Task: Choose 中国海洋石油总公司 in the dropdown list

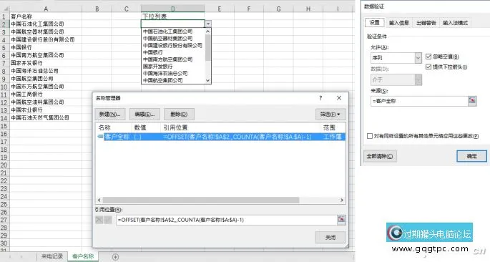Action: pos(173,73)
